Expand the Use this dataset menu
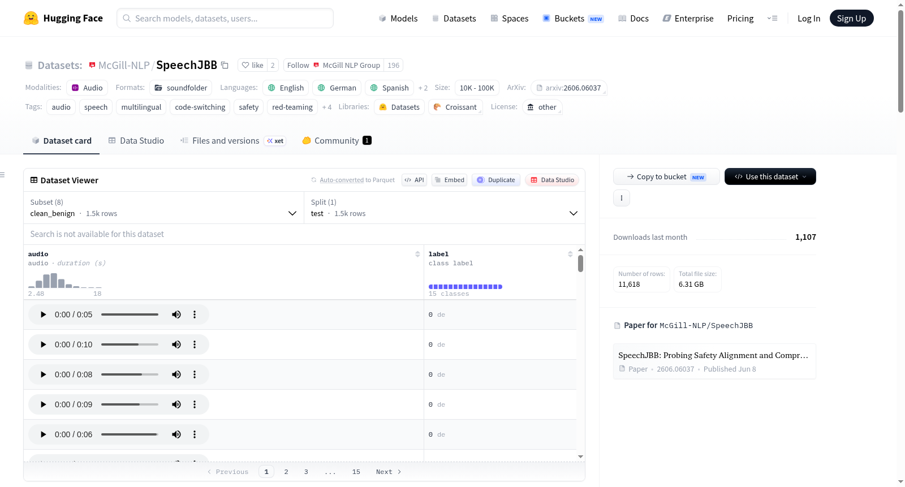This screenshot has width=905, height=487. click(x=770, y=176)
